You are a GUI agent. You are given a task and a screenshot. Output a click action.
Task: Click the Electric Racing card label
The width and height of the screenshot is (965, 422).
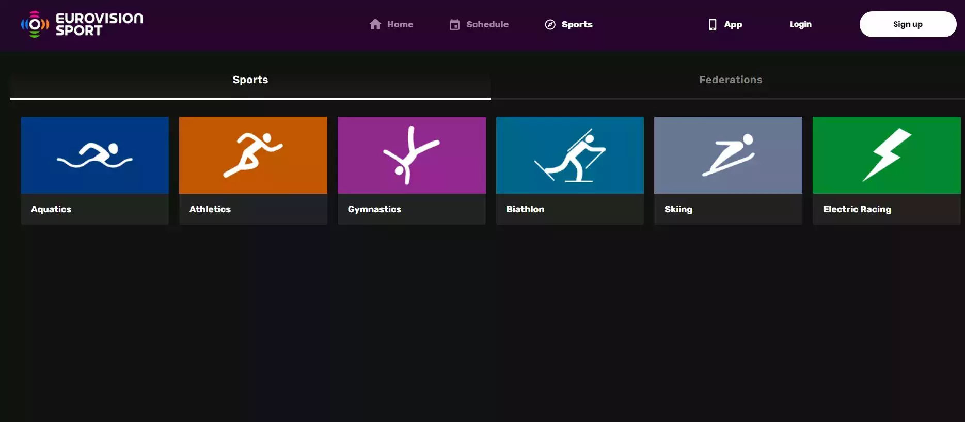[x=857, y=209]
